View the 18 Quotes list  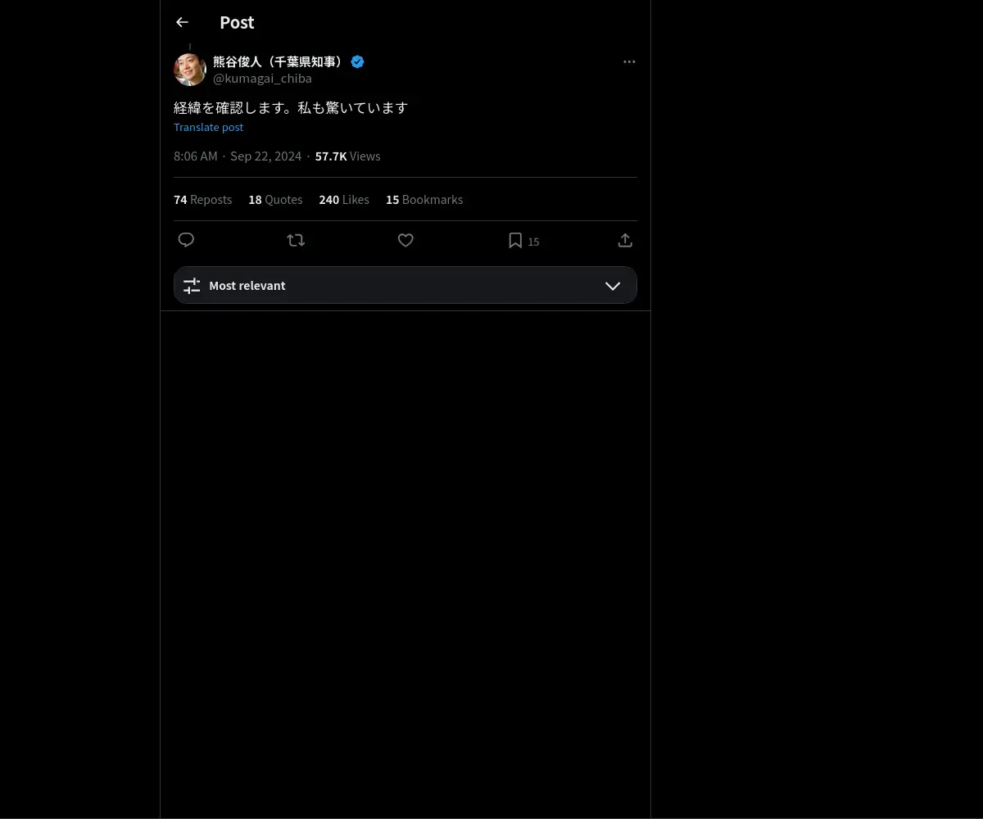click(275, 200)
